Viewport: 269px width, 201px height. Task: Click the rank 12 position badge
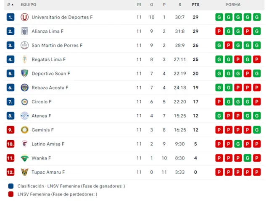click(x=11, y=172)
